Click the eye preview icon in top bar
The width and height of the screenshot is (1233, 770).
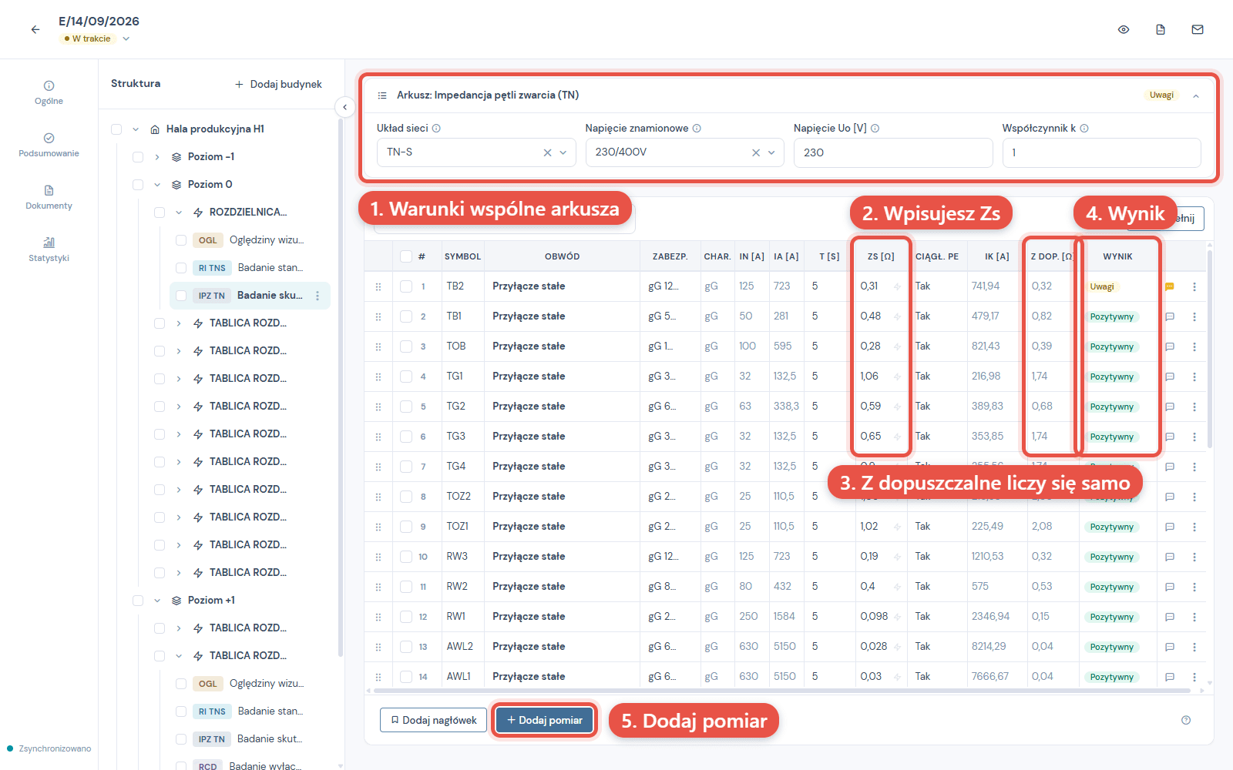point(1124,29)
